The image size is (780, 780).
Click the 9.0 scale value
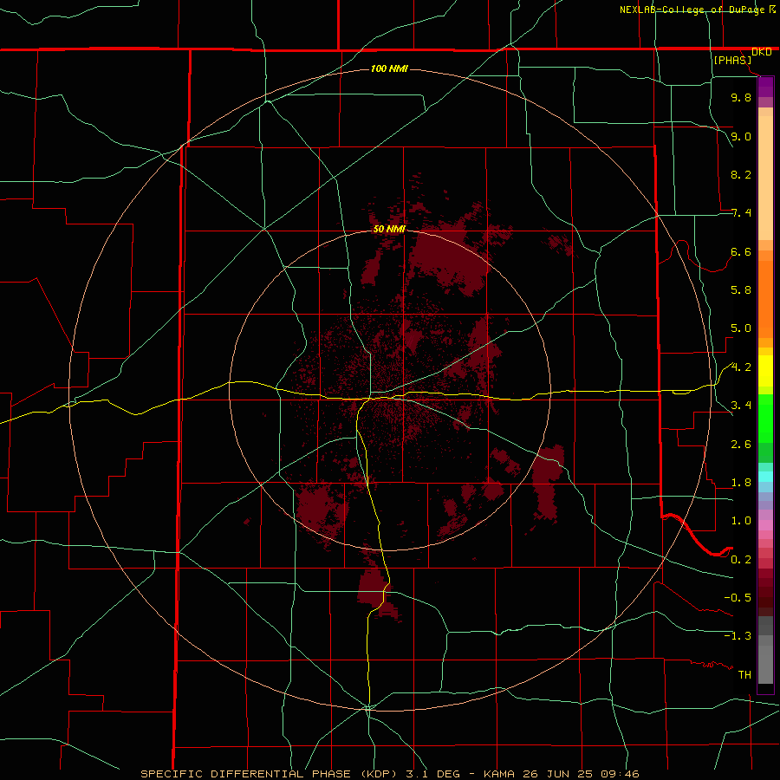[x=741, y=136]
